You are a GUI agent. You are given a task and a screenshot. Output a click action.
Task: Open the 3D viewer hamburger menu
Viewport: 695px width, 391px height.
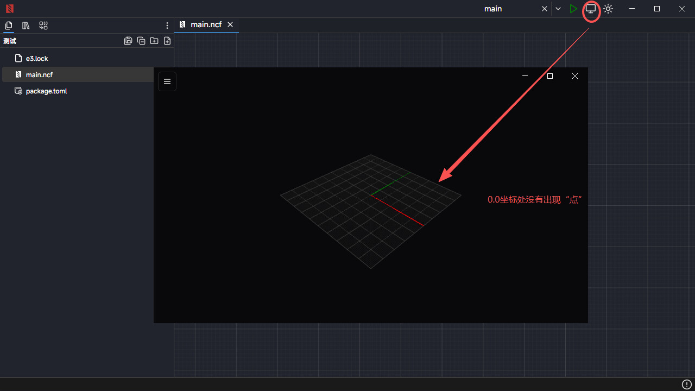coord(167,81)
